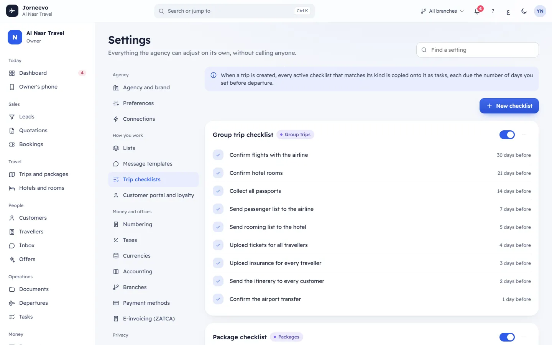Open Customer portal and loyalty settings
552x345 pixels.
153,195
